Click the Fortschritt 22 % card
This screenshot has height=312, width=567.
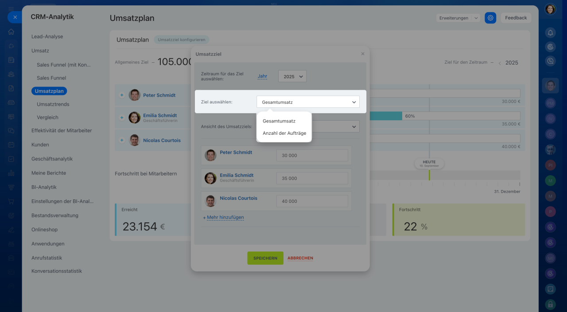point(458,220)
